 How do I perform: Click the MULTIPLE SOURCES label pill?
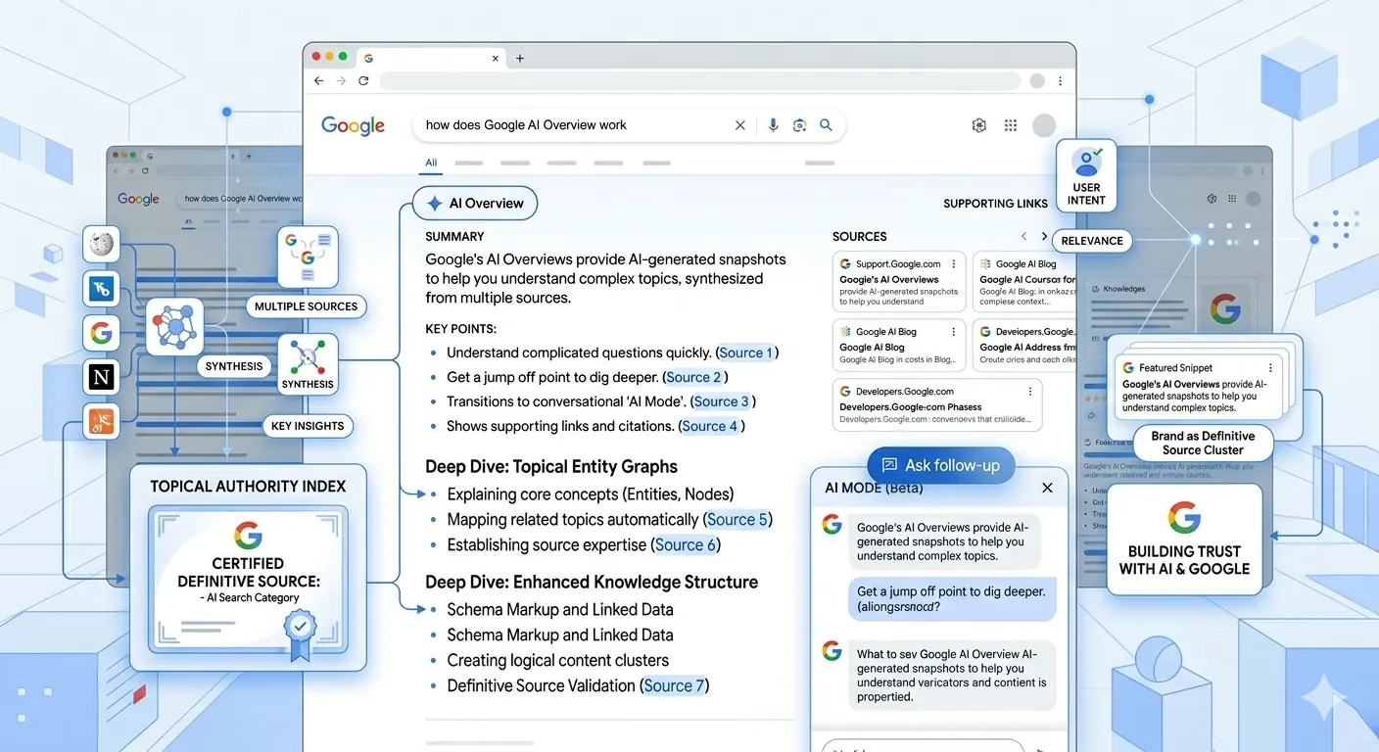pyautogui.click(x=306, y=306)
